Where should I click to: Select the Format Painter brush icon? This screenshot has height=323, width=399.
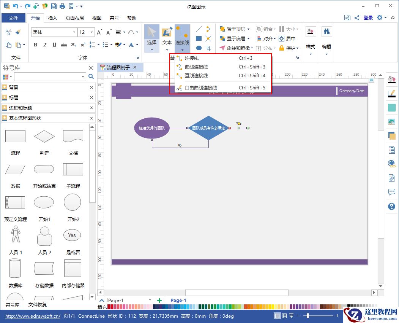tap(18, 32)
